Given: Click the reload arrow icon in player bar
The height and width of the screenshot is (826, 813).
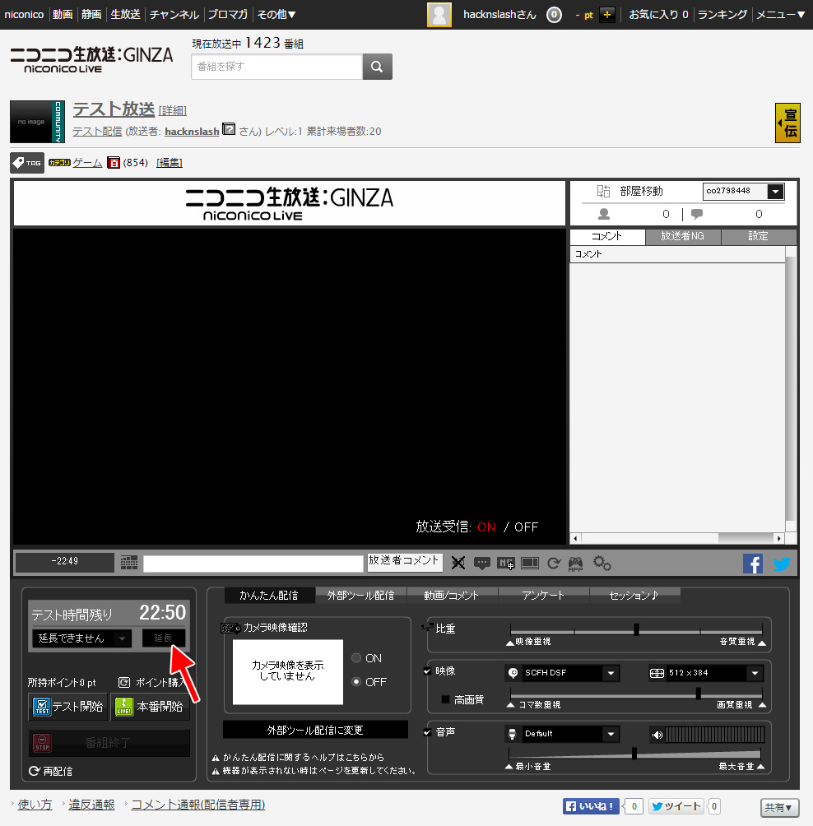Looking at the screenshot, I should point(553,563).
